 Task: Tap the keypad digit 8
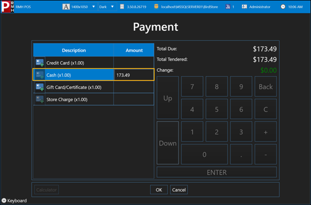tap(217, 87)
